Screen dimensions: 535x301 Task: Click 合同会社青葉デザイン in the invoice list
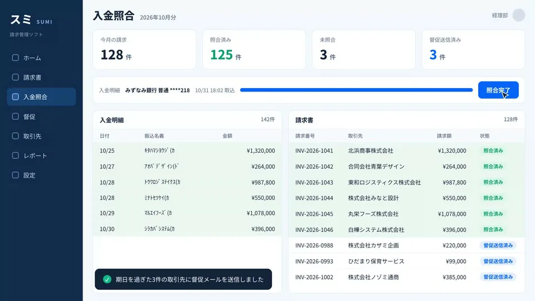pyautogui.click(x=376, y=167)
